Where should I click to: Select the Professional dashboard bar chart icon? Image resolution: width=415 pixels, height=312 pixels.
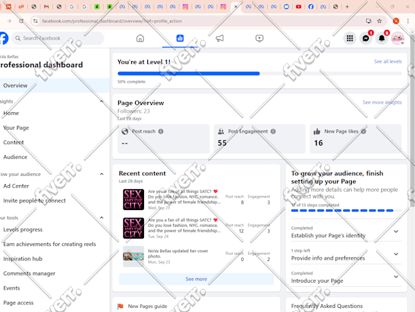(180, 38)
